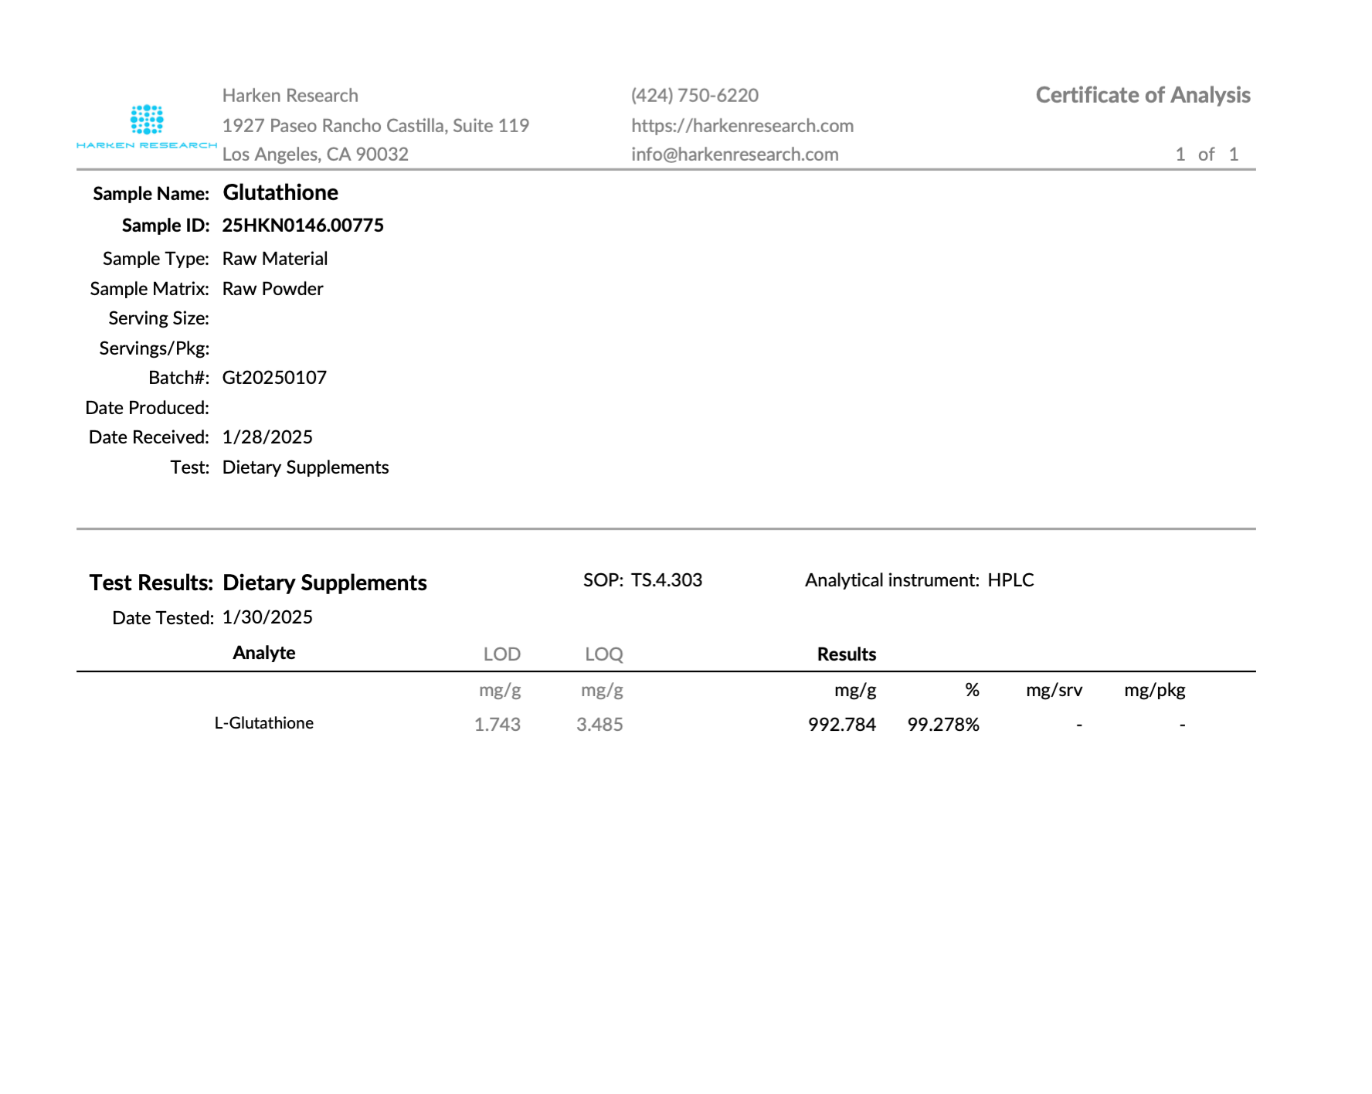The width and height of the screenshot is (1372, 1094).
Task: Open the https://harkenresearch.com link
Action: click(742, 125)
